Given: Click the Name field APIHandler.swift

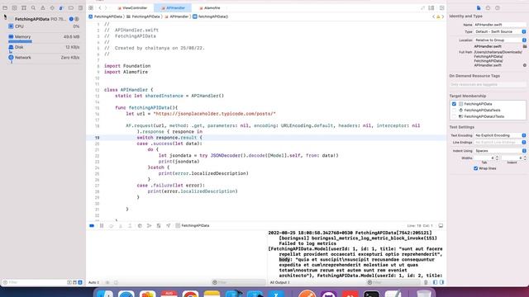Looking at the screenshot, I should (x=500, y=25).
